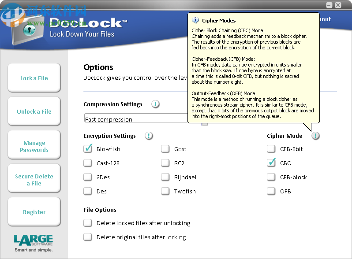
Task: Select CFB-8bit cipher mode
Action: 271,149
